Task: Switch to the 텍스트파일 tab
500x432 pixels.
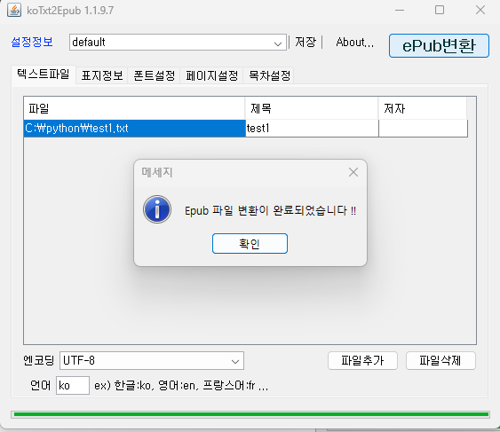Action: coord(44,75)
